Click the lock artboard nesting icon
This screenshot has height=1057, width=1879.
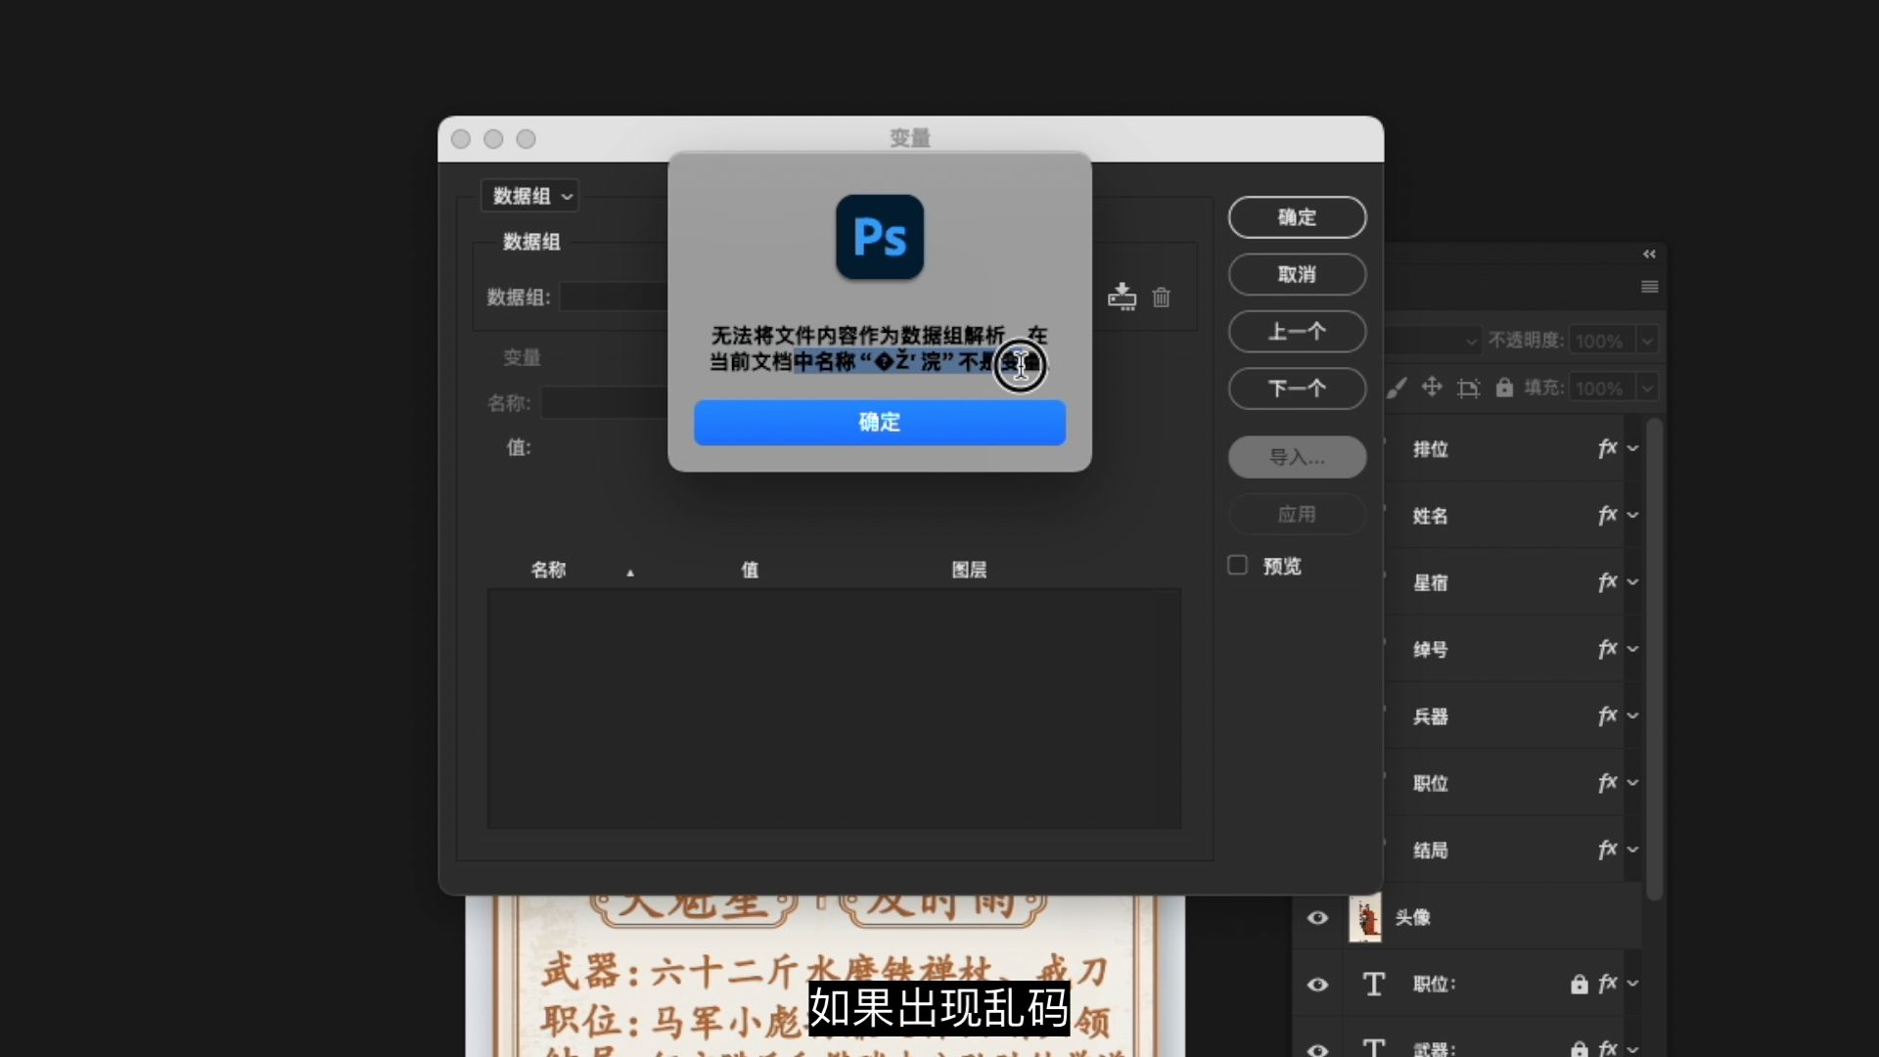coord(1468,388)
